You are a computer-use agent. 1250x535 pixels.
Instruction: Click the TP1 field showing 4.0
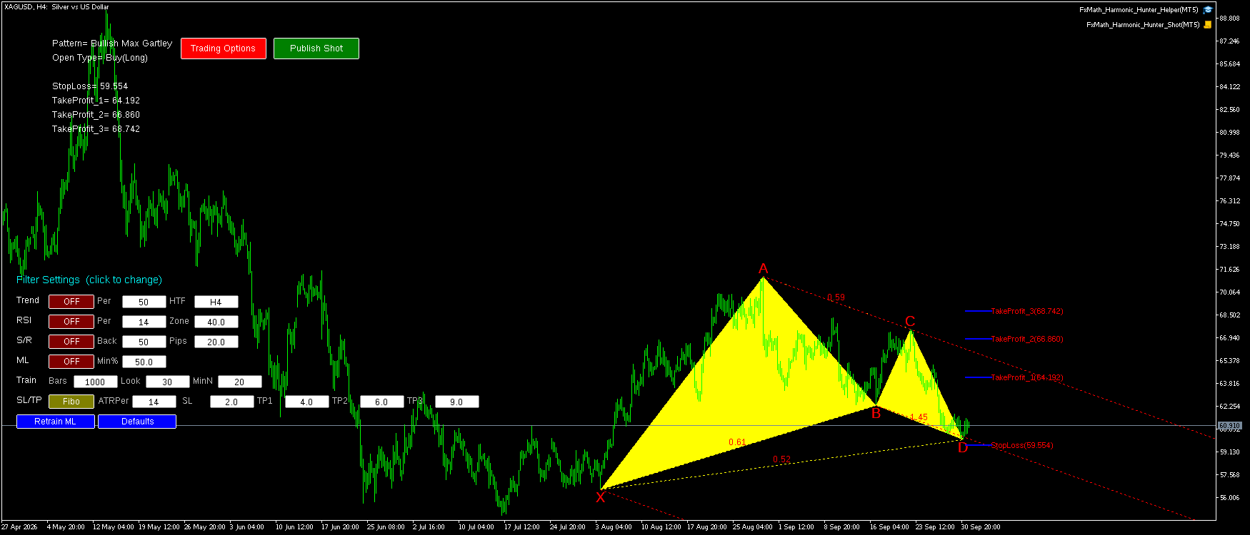click(306, 402)
